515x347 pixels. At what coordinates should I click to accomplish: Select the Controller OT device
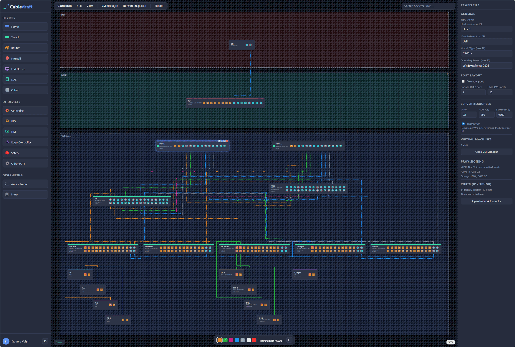[25, 110]
